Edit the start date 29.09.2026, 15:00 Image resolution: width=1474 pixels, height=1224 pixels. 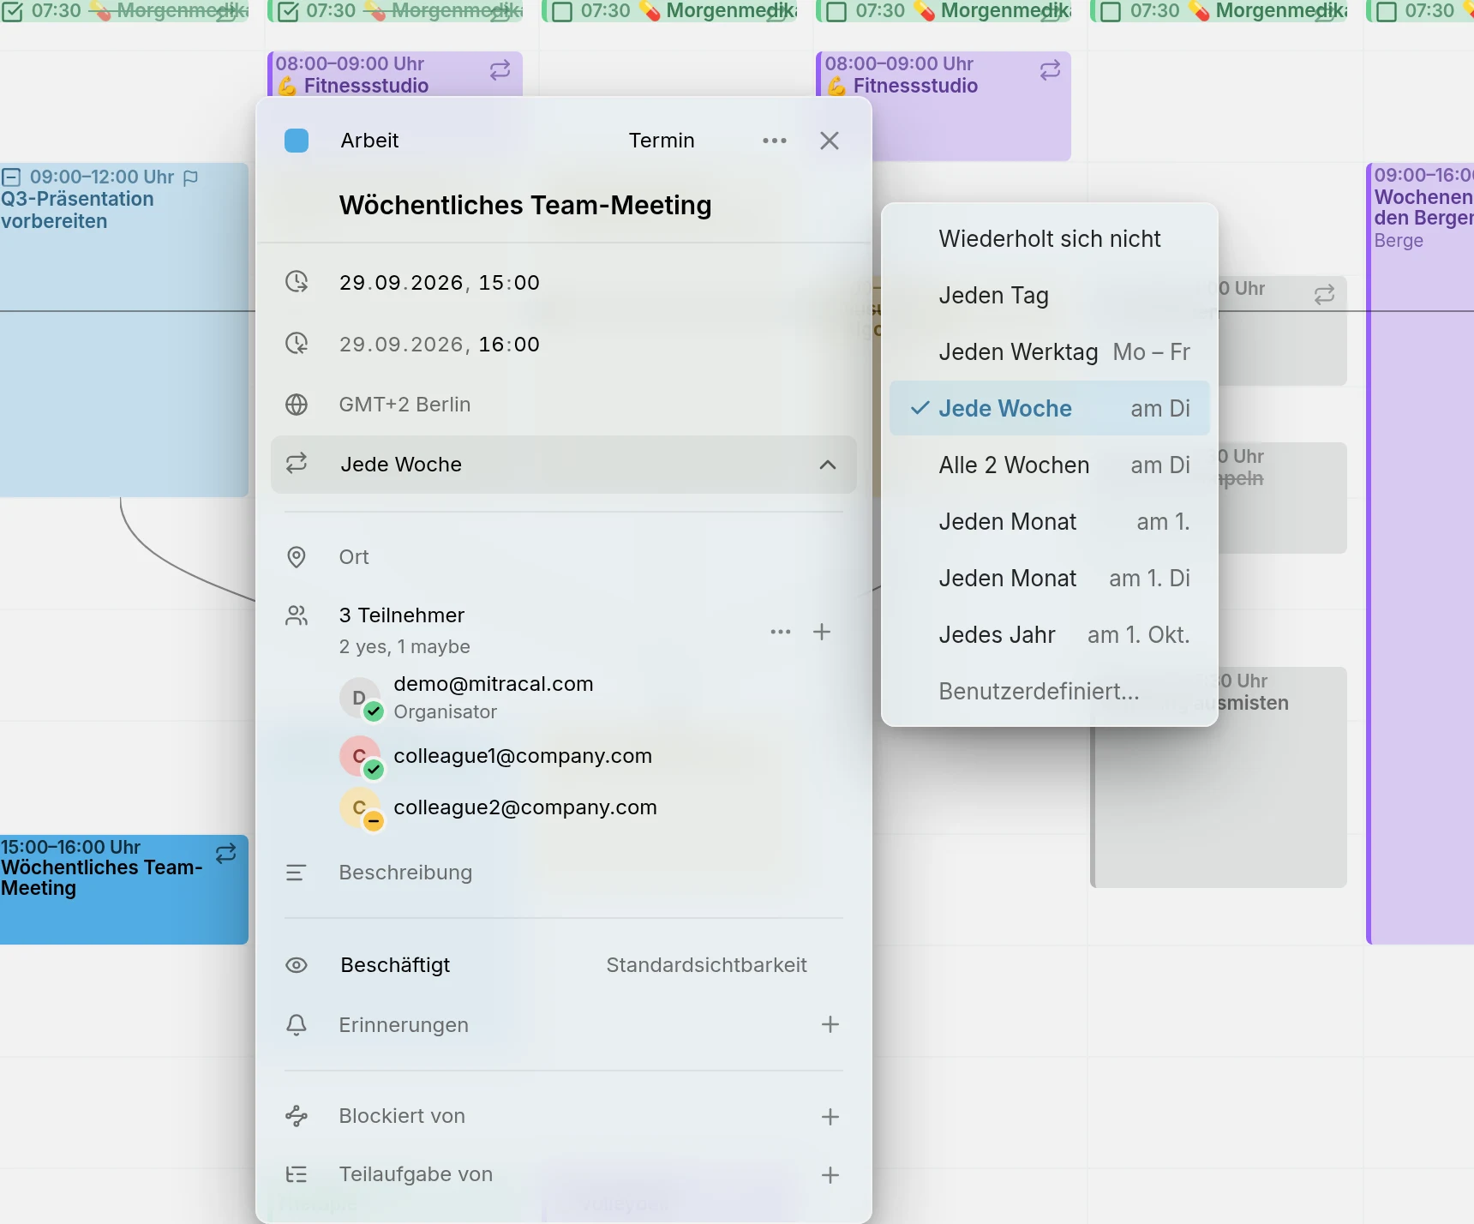click(440, 283)
